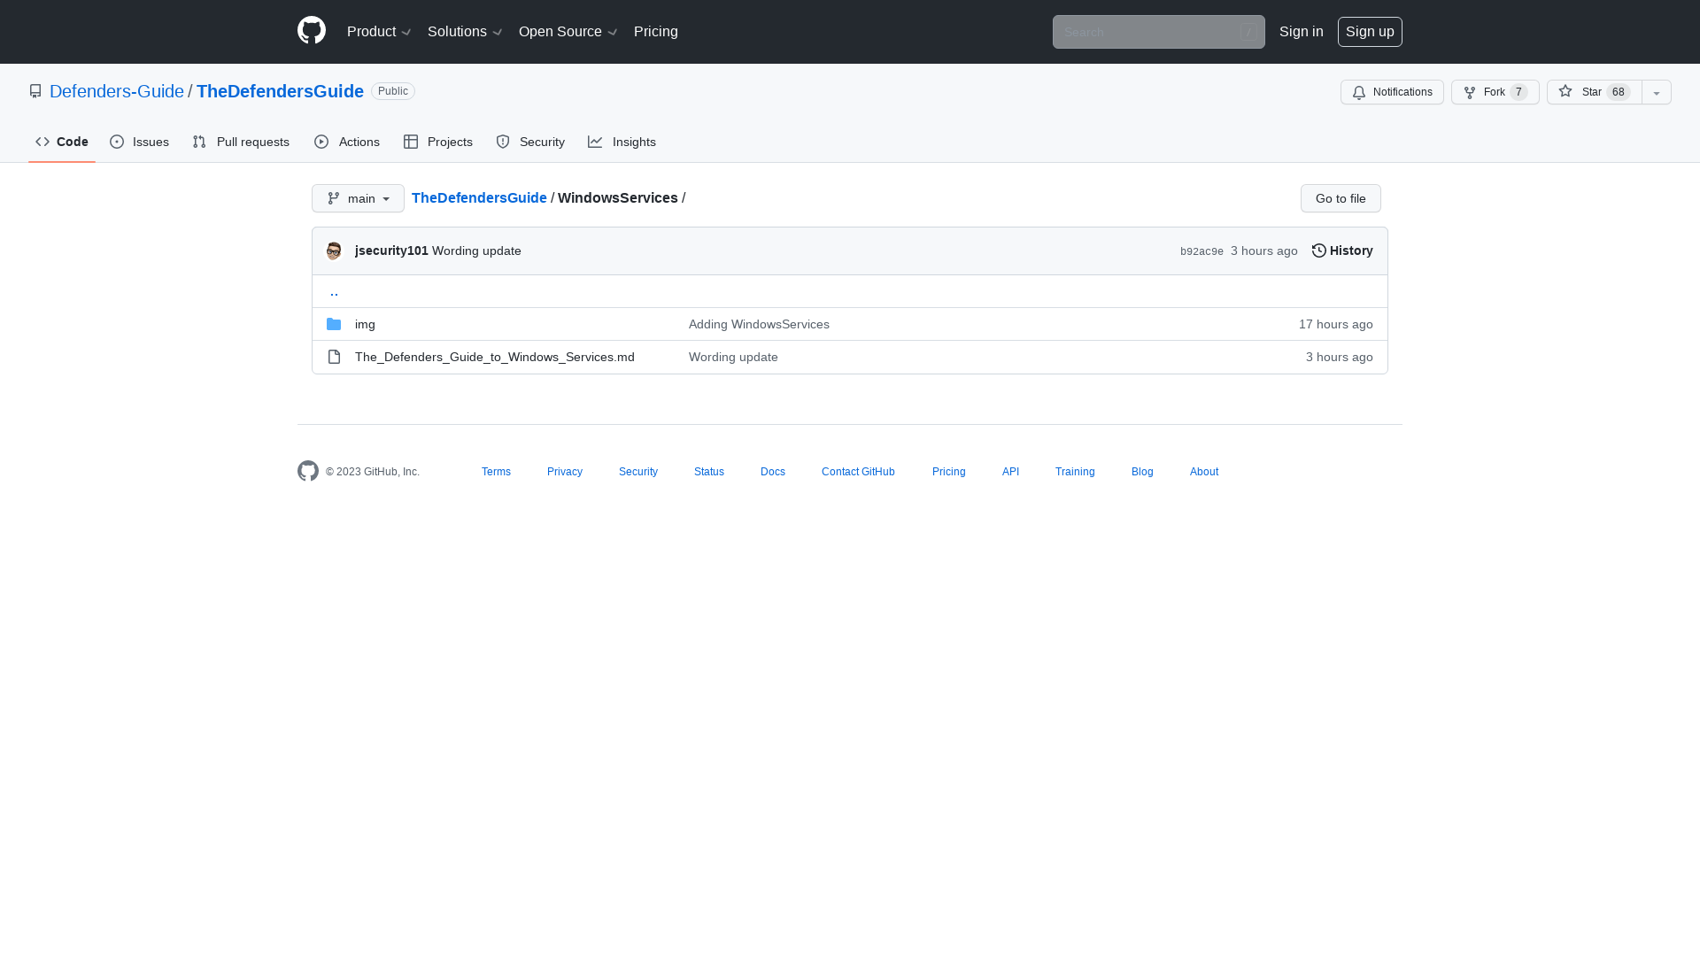This screenshot has height=956, width=1700.
Task: Click the Security tab icon
Action: [502, 142]
